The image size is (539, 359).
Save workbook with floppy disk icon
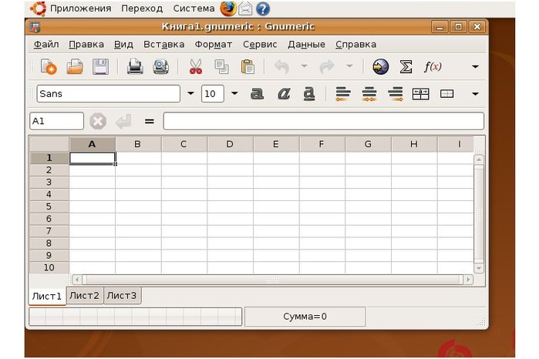coord(100,67)
